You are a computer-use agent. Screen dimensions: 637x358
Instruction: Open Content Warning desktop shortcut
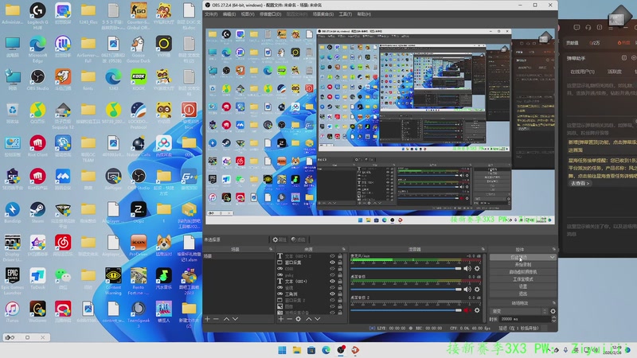coord(113,281)
